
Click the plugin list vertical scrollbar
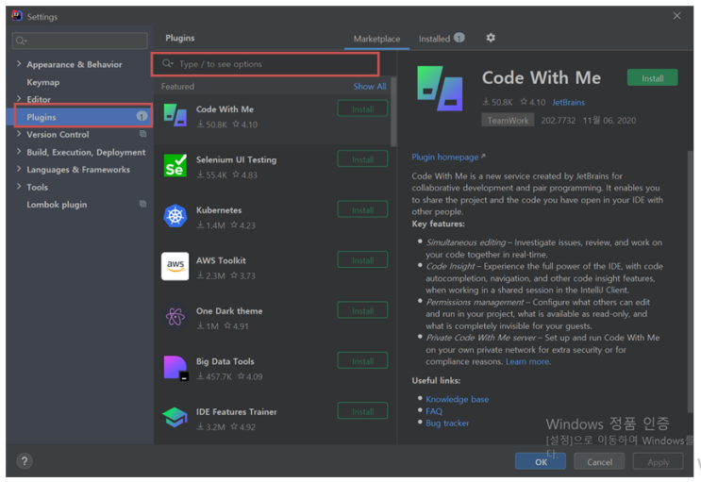(393, 112)
